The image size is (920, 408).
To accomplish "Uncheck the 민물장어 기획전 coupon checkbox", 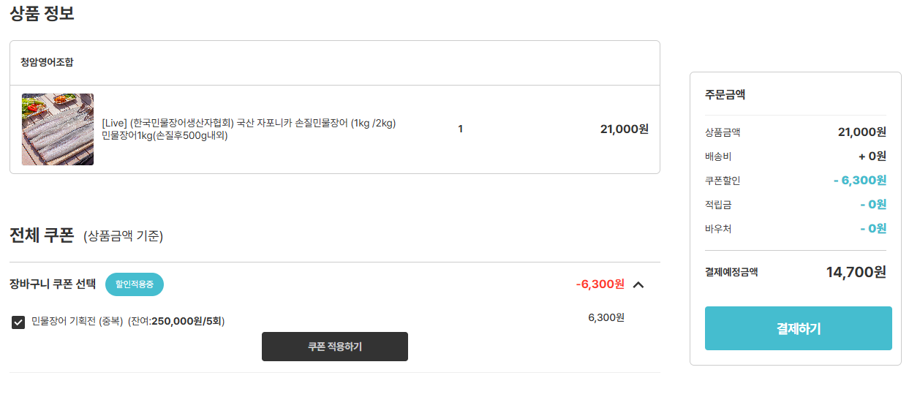I will coord(18,322).
